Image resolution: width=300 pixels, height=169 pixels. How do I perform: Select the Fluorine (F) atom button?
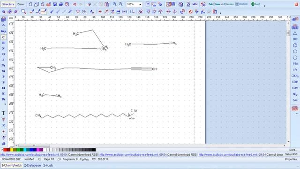pos(3,60)
